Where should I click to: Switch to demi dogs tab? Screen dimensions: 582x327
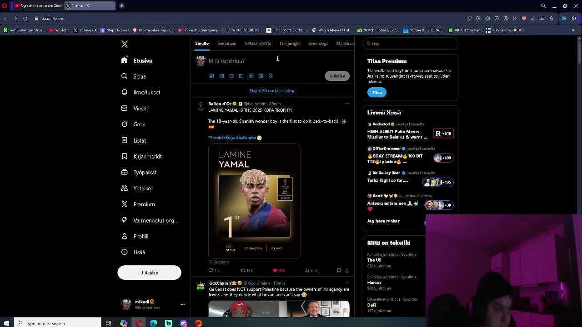pos(318,44)
